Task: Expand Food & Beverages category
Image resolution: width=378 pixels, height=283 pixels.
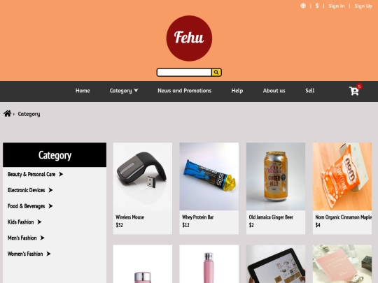Action: click(30, 206)
